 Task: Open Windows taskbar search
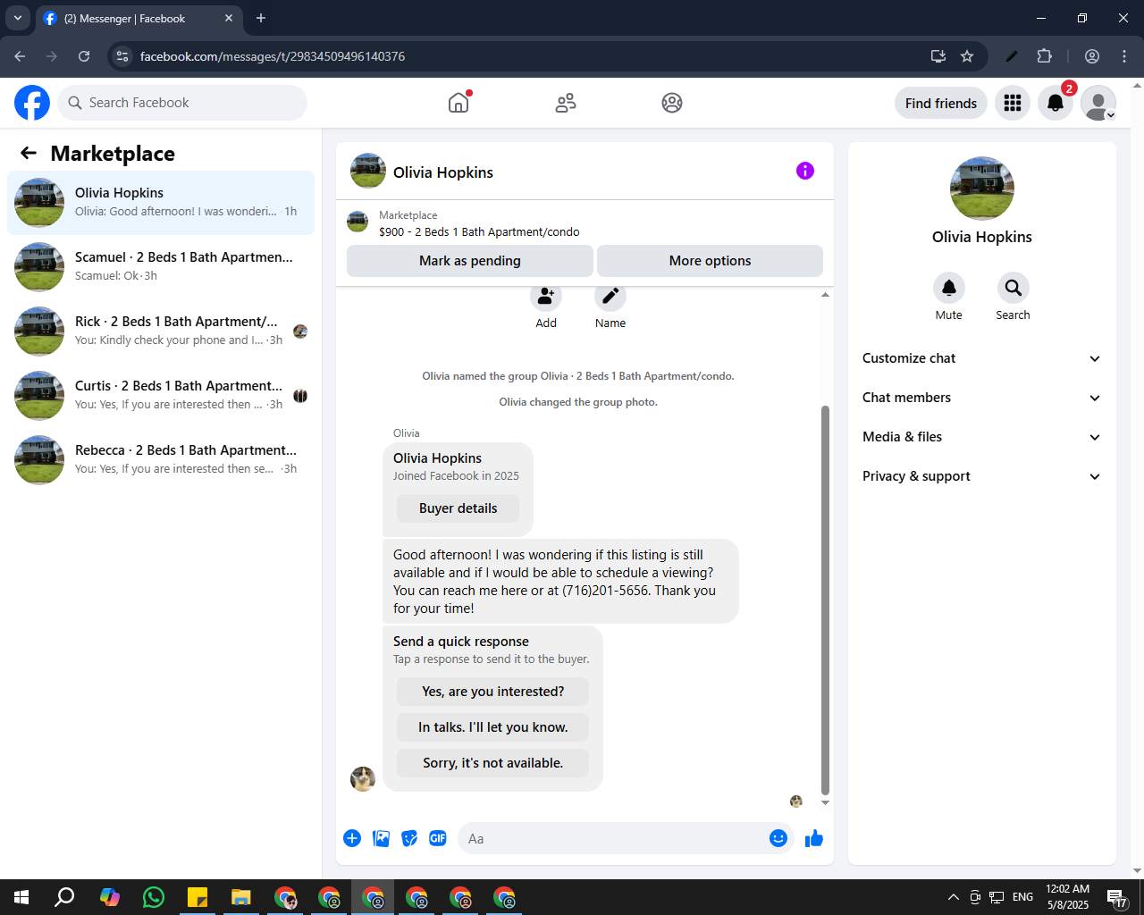pyautogui.click(x=65, y=897)
